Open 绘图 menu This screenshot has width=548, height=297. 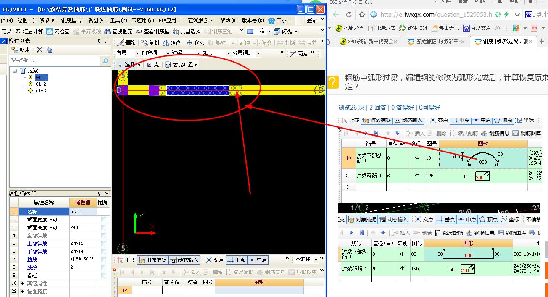[25, 20]
